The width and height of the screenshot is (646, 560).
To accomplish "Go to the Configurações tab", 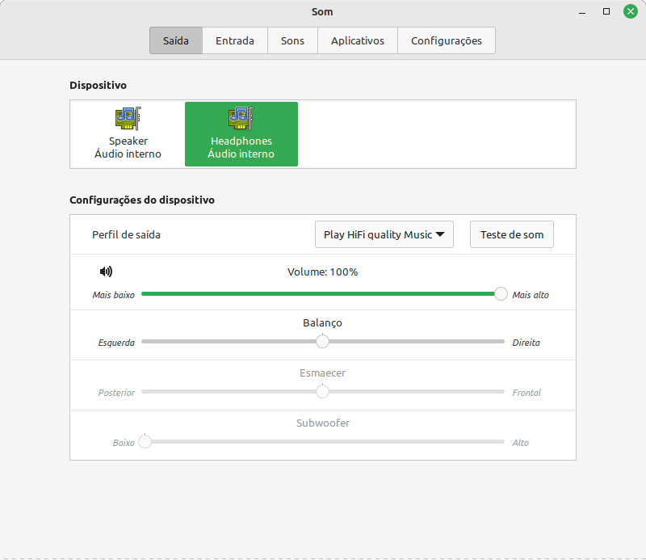I will pyautogui.click(x=447, y=40).
